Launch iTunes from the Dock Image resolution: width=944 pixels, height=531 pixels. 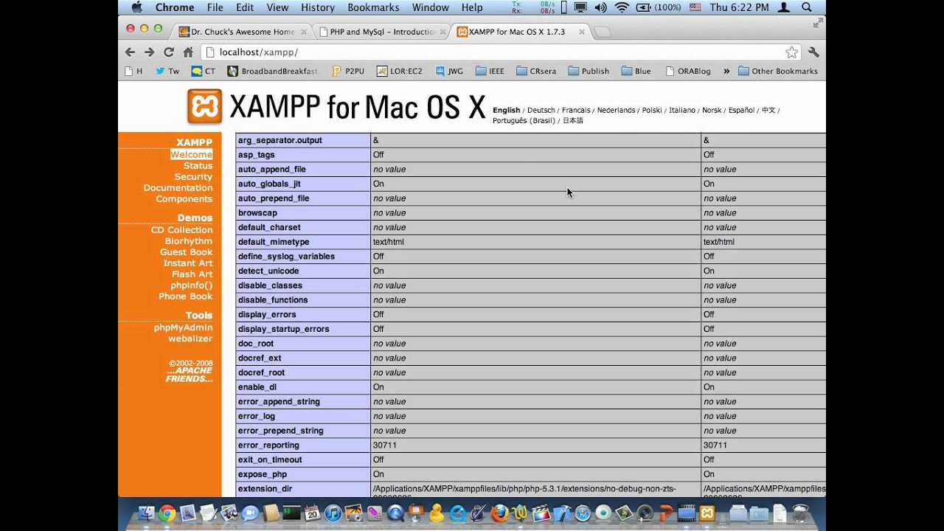[333, 513]
